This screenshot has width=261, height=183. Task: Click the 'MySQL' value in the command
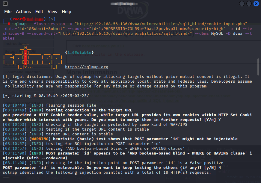tap(217, 34)
